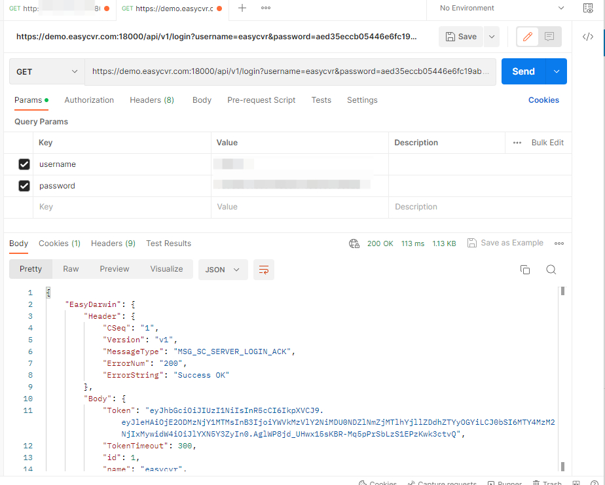Switch to the easycvr demo request tab

click(172, 9)
